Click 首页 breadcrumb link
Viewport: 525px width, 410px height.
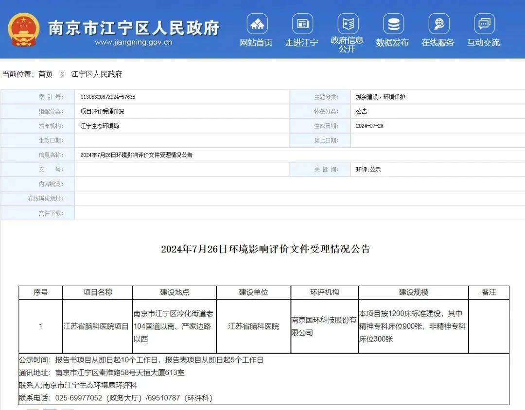pyautogui.click(x=46, y=74)
